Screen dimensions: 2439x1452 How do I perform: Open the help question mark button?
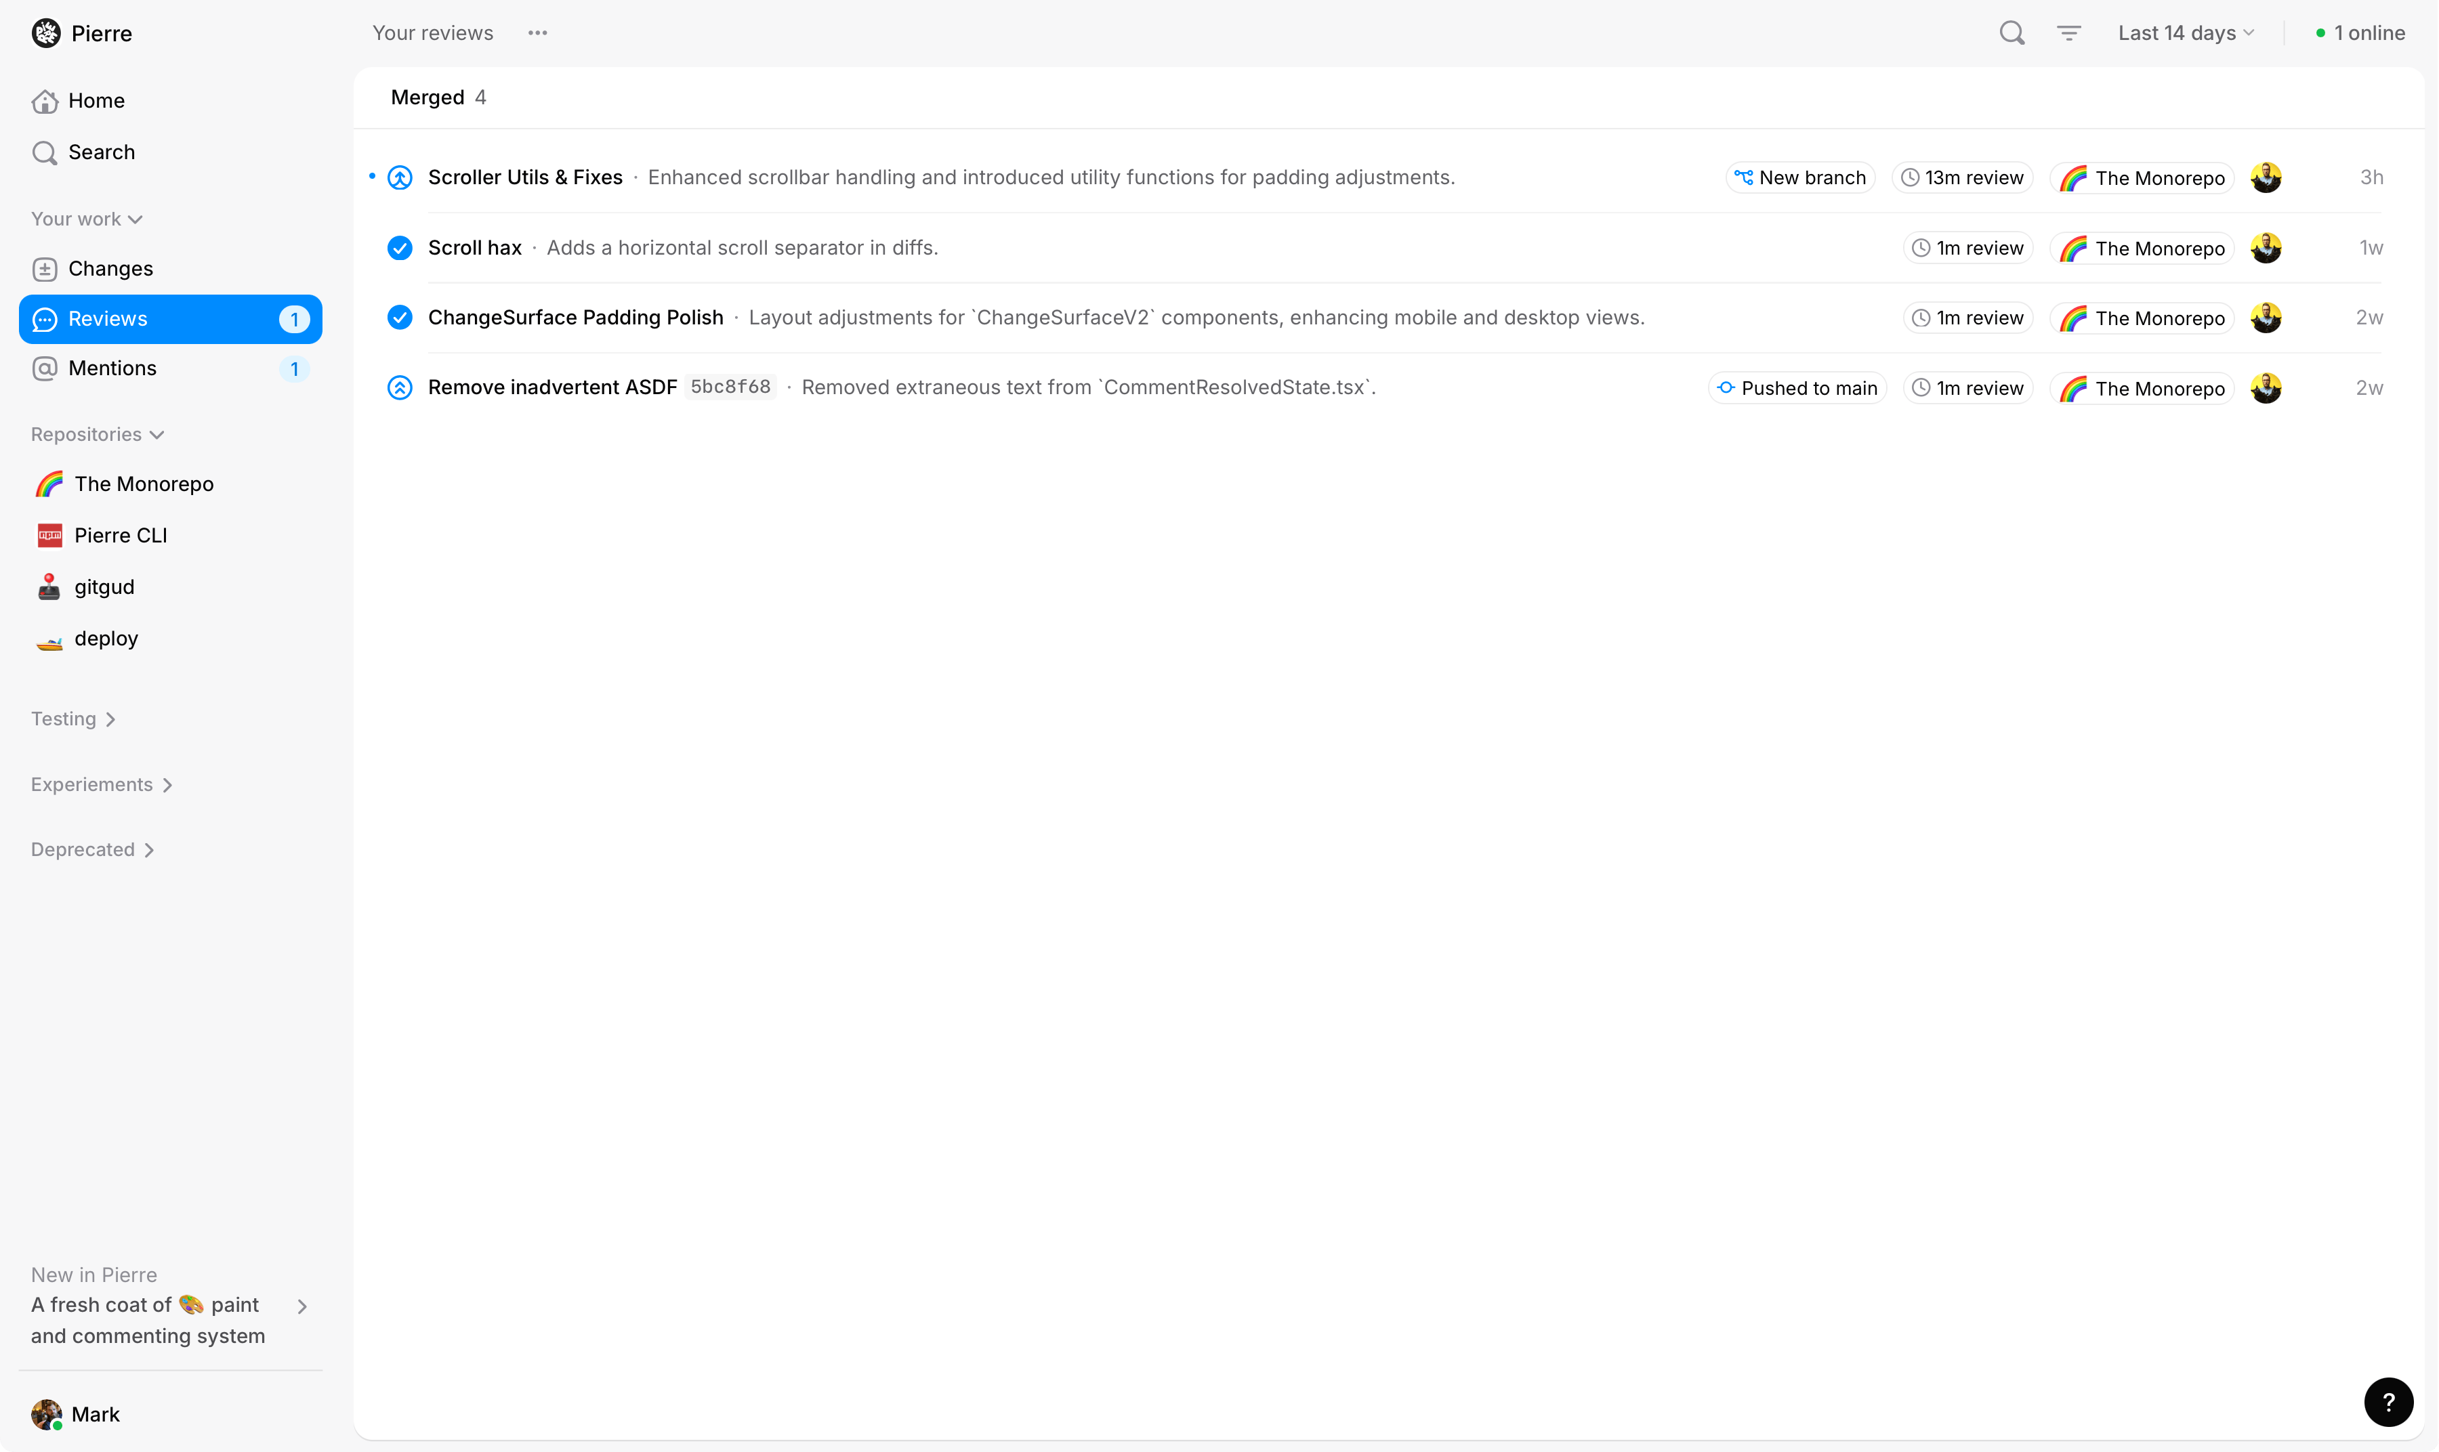[x=2388, y=1402]
